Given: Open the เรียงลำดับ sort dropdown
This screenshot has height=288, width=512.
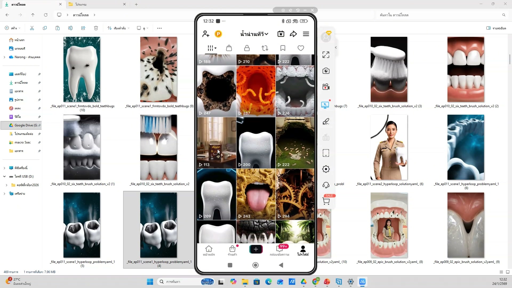Looking at the screenshot, I should 118,28.
